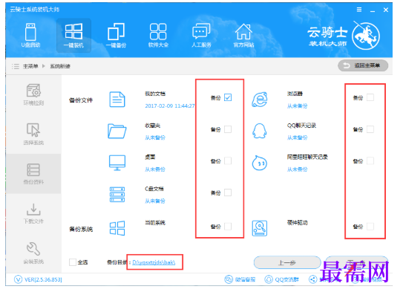Select 环境检测 step in sidebar

(x=33, y=94)
